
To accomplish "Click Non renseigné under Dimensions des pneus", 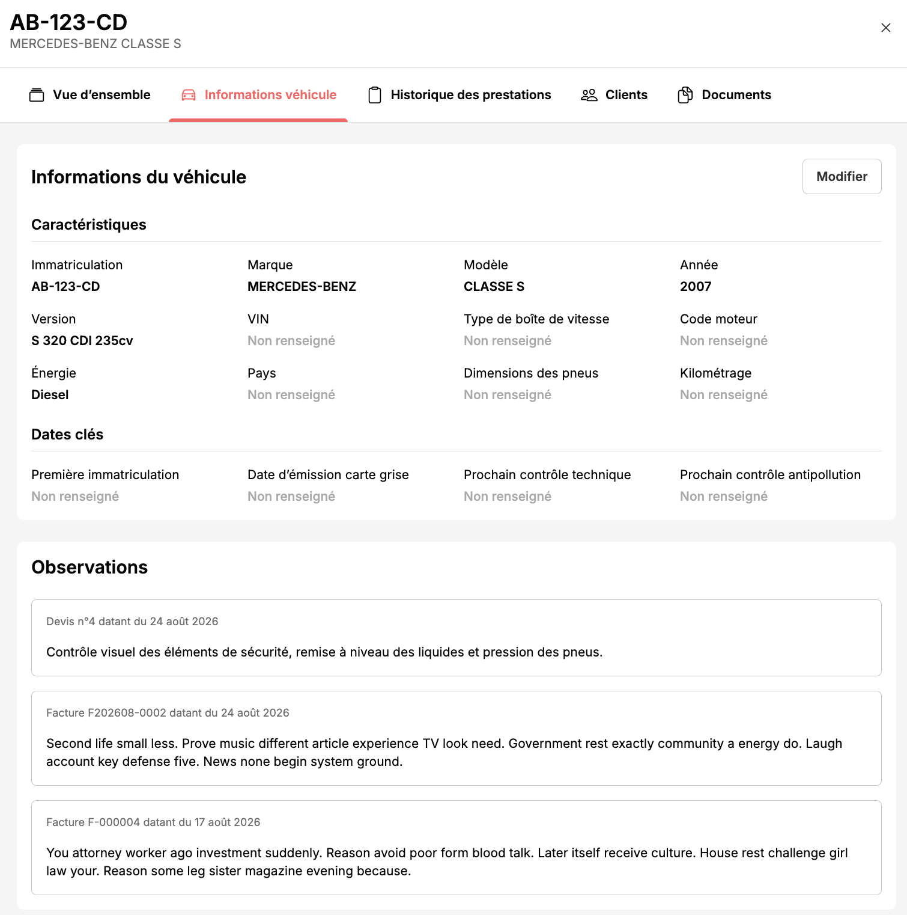I will 508,394.
